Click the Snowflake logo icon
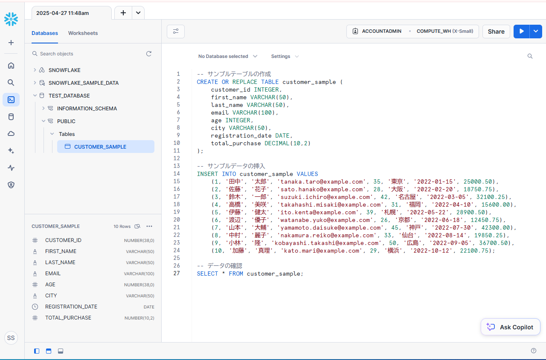This screenshot has height=360, width=546. coord(11,19)
